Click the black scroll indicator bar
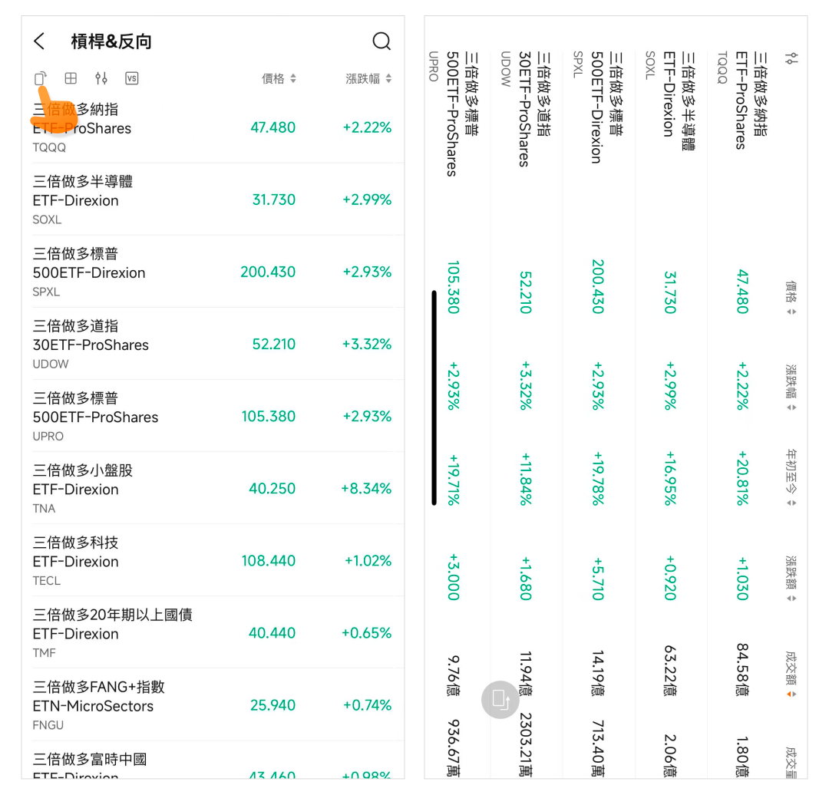This screenshot has width=829, height=795. 434,397
